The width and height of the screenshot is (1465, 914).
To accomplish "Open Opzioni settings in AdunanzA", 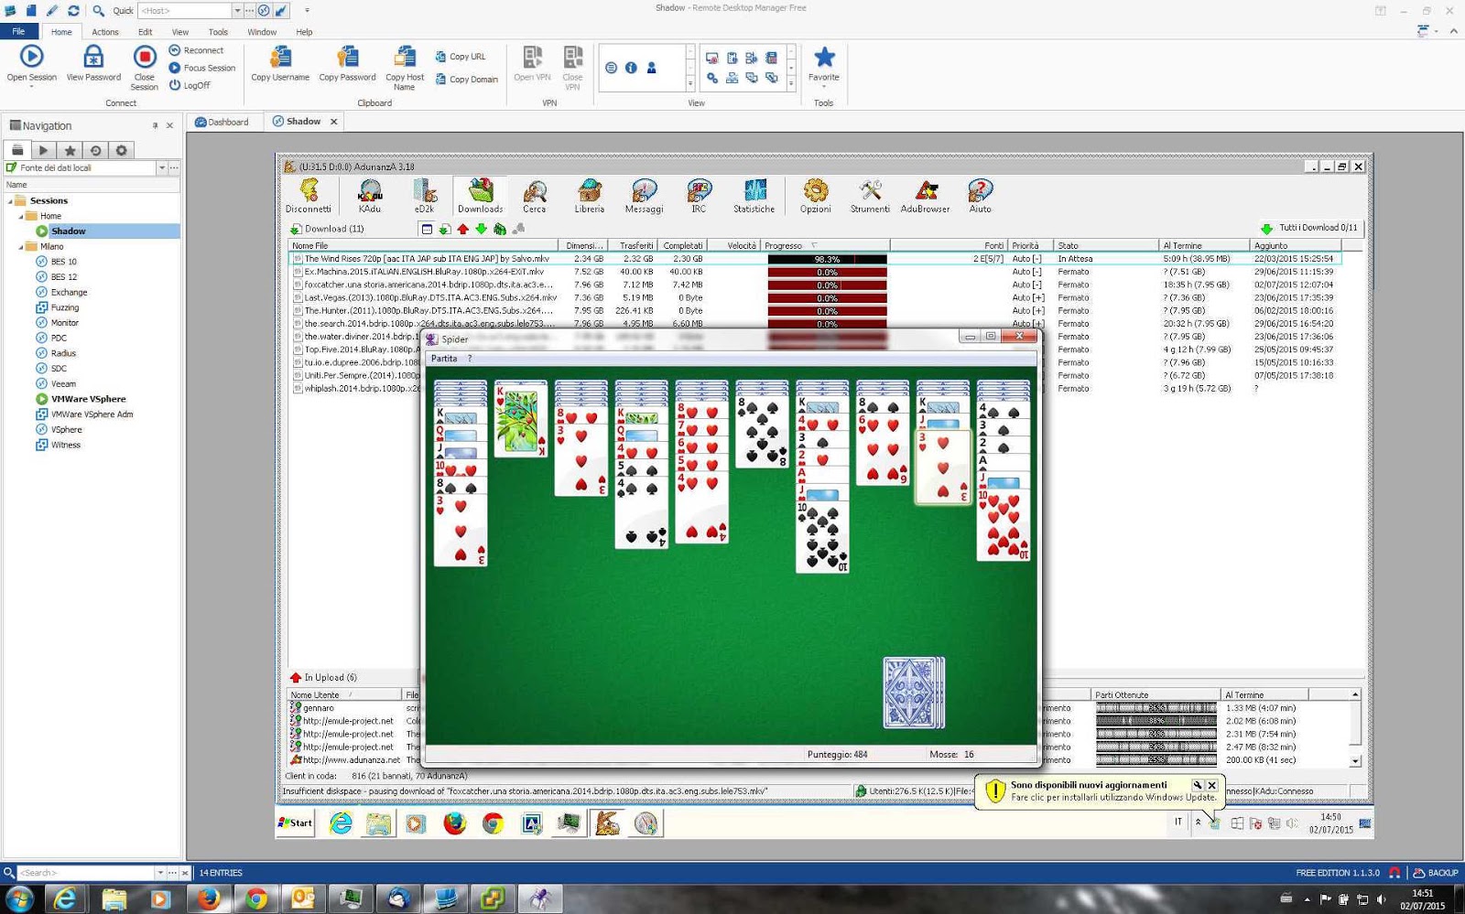I will pyautogui.click(x=816, y=196).
